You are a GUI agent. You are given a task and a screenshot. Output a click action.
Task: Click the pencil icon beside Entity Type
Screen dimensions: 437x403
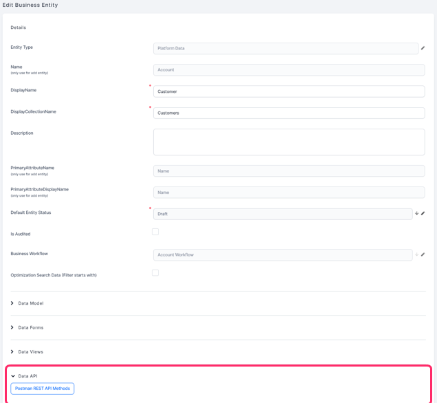(423, 48)
